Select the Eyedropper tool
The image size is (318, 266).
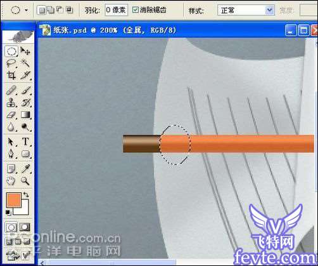point(25,168)
